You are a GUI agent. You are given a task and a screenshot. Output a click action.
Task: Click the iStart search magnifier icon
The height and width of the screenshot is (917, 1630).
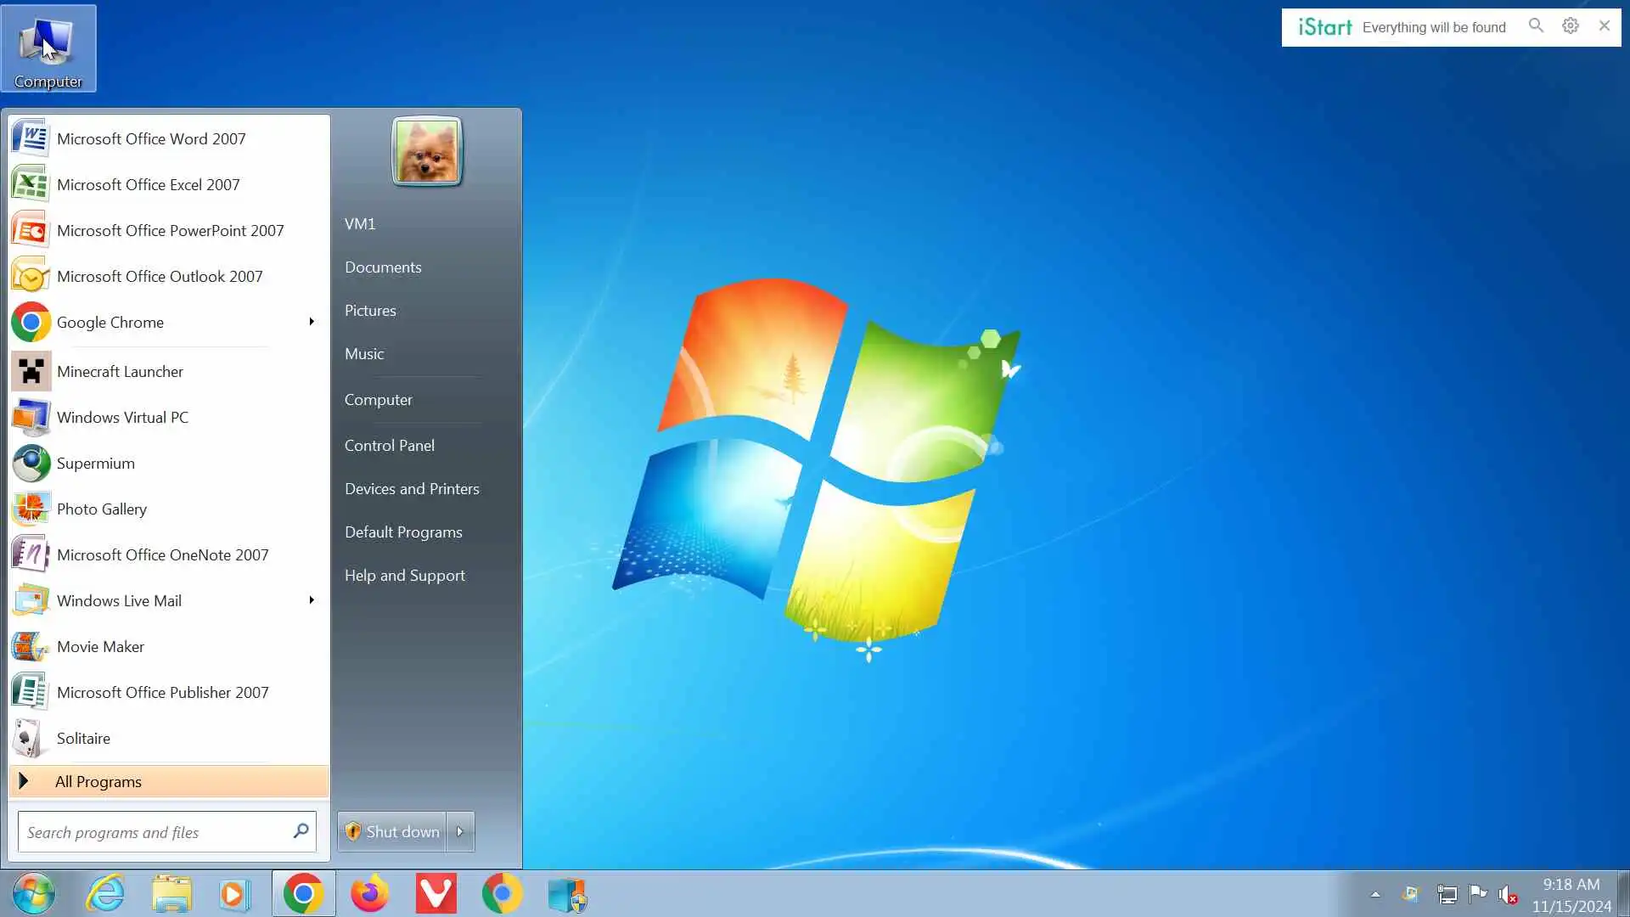point(1536,26)
